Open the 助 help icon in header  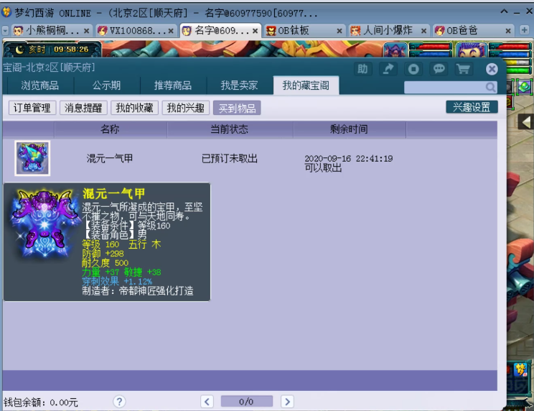click(362, 69)
